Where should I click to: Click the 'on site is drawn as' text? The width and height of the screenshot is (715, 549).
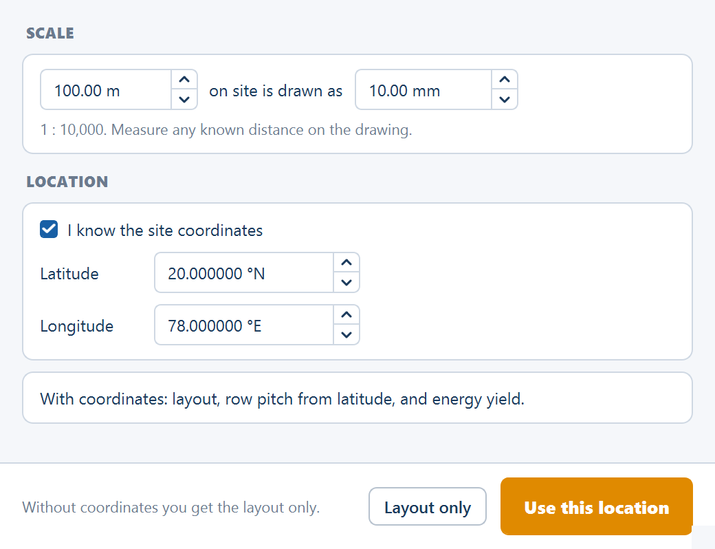[276, 91]
